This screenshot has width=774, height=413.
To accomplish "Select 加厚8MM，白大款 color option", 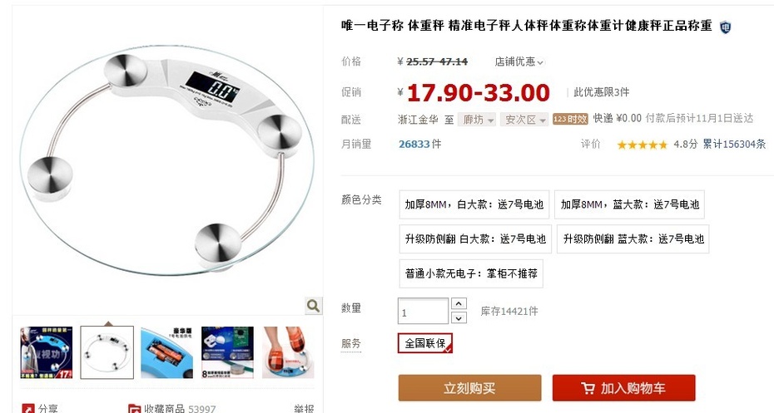I will tap(474, 204).
